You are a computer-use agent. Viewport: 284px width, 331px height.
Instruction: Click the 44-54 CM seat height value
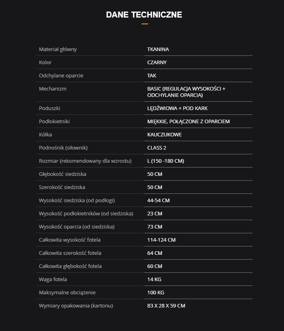(159, 201)
